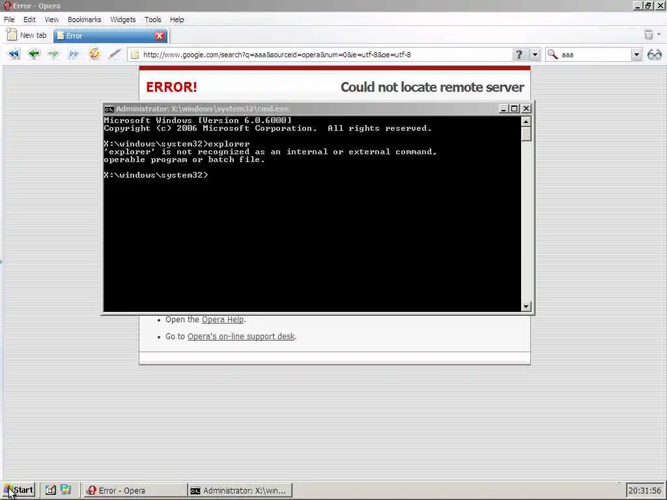Switch to Error - Opera taskbar button
667x500 pixels.
pyautogui.click(x=135, y=490)
